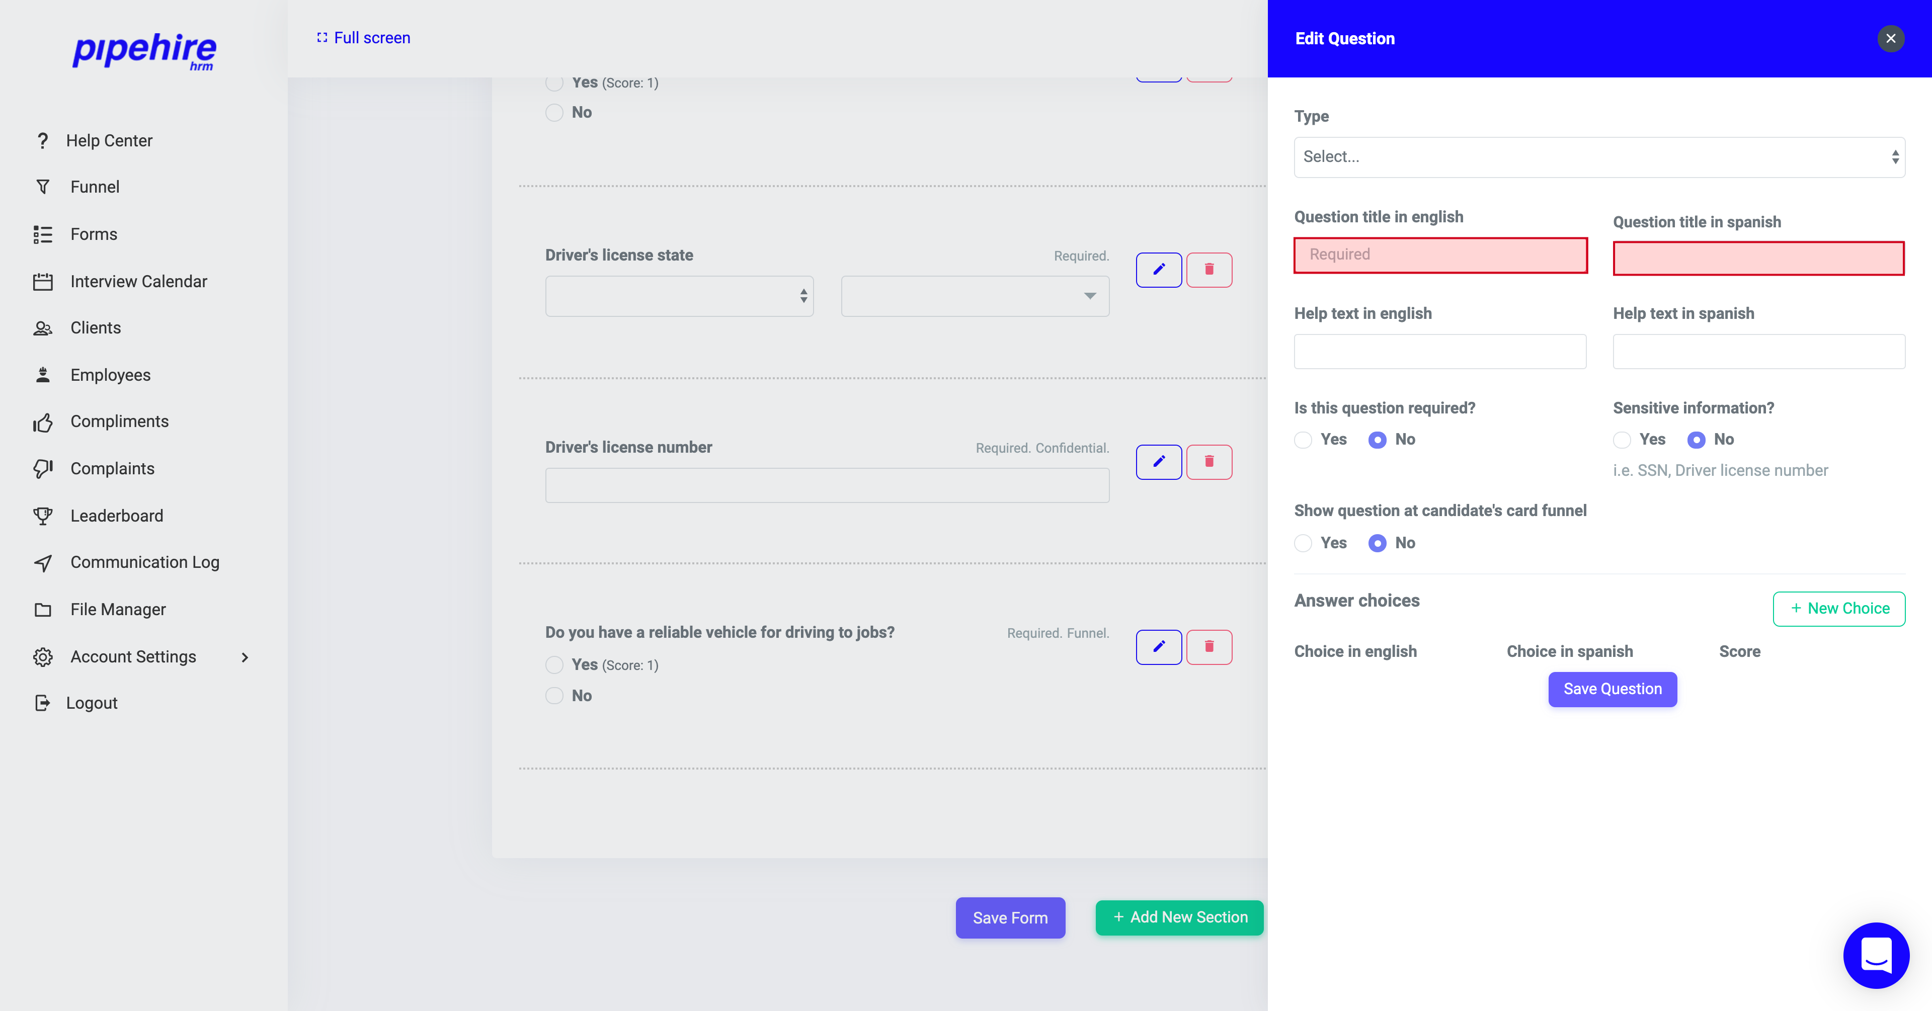The image size is (1932, 1011).
Task: Click the File Manager folder icon
Action: coord(43,610)
